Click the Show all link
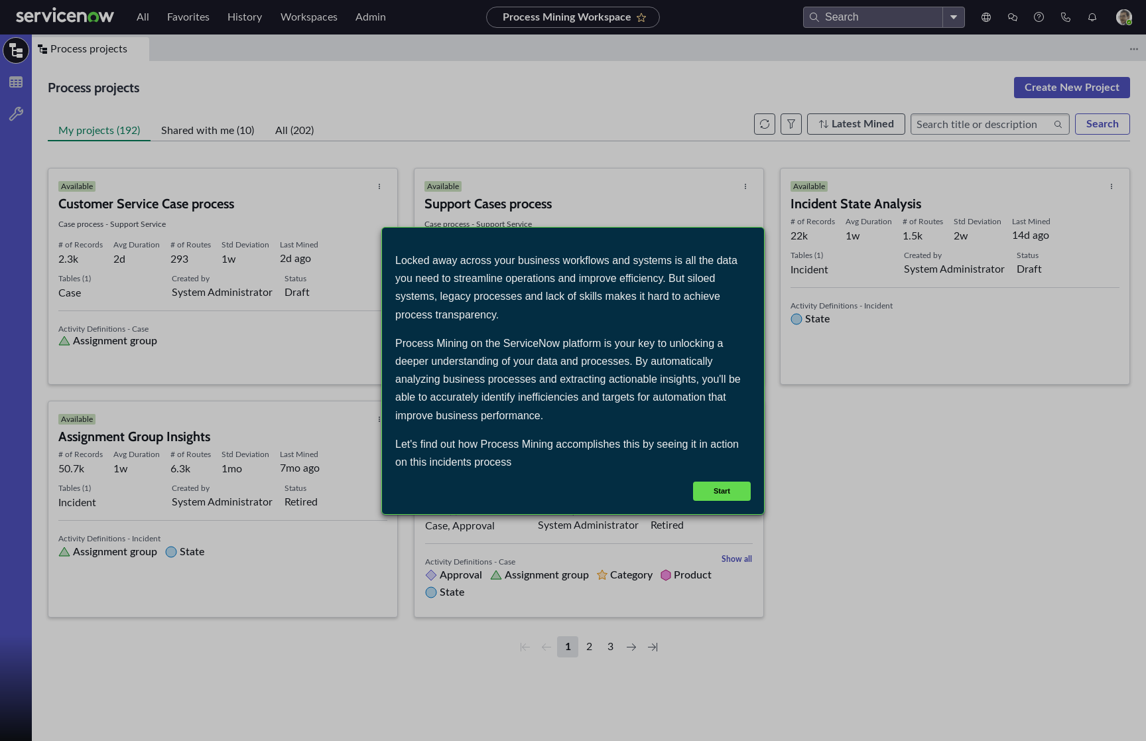This screenshot has height=741, width=1146. tap(736, 559)
